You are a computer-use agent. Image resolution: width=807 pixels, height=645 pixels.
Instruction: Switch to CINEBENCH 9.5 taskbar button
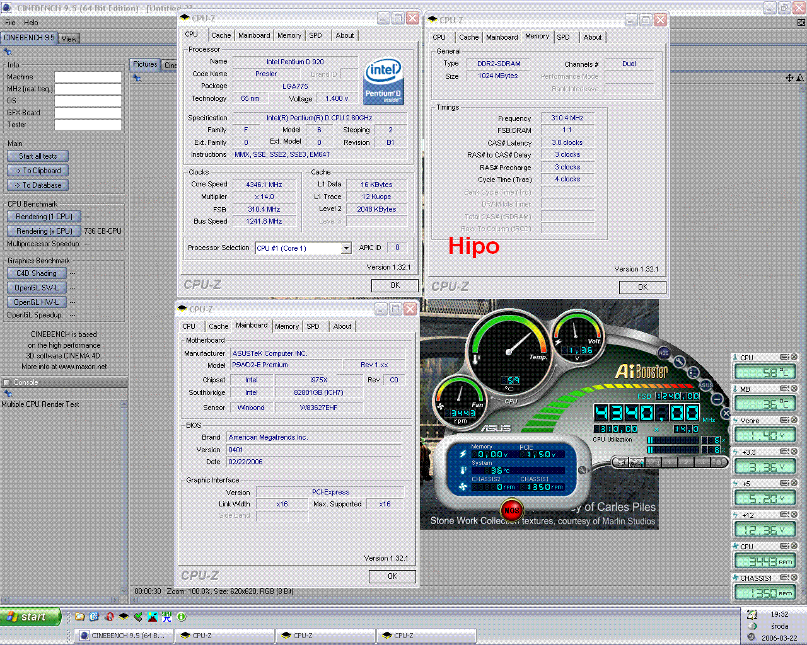[124, 636]
